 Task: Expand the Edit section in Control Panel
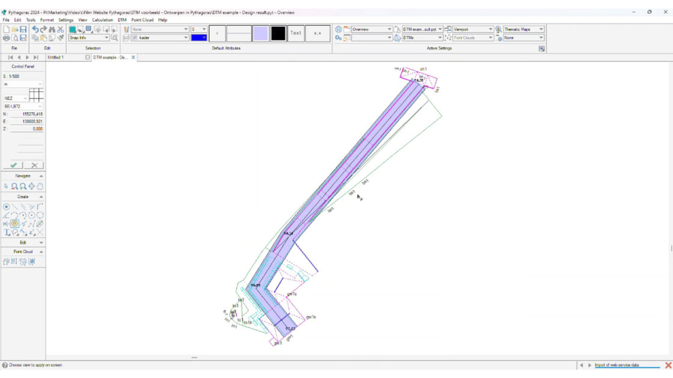41,242
